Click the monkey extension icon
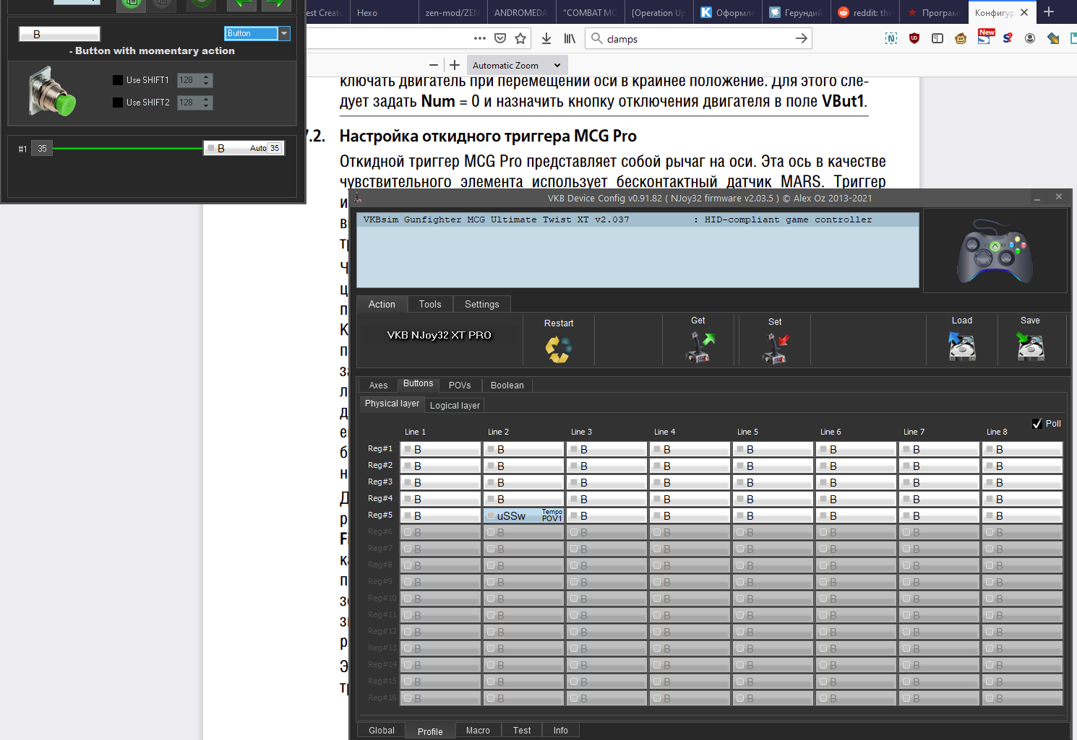 click(x=961, y=38)
